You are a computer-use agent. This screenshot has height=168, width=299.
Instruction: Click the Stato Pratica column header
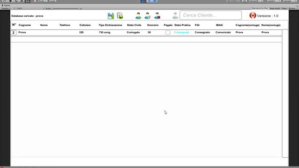[x=182, y=25]
